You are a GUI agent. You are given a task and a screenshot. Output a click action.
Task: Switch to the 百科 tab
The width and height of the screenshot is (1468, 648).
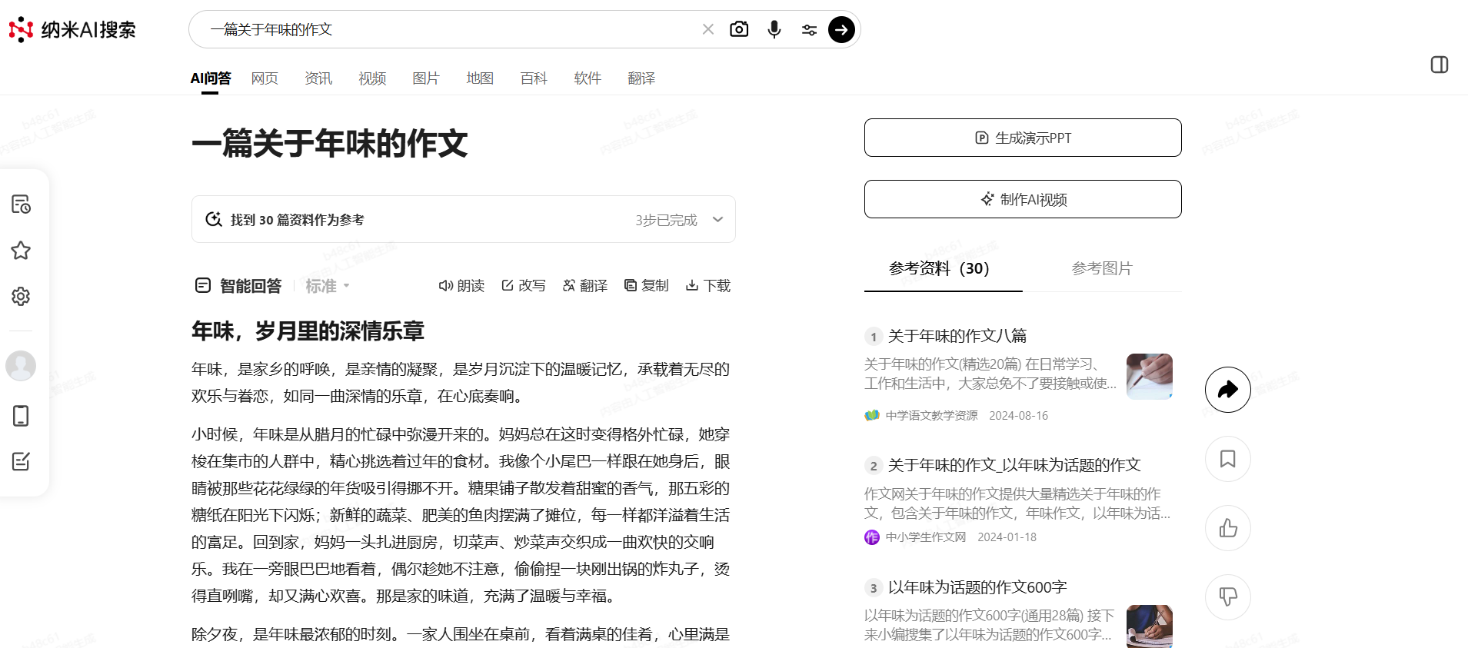point(534,78)
